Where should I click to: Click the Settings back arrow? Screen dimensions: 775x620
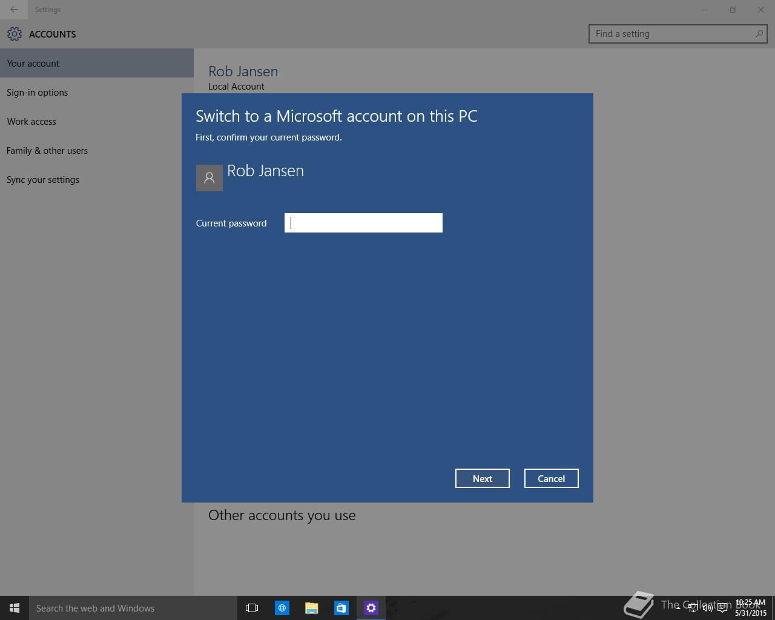(x=14, y=10)
